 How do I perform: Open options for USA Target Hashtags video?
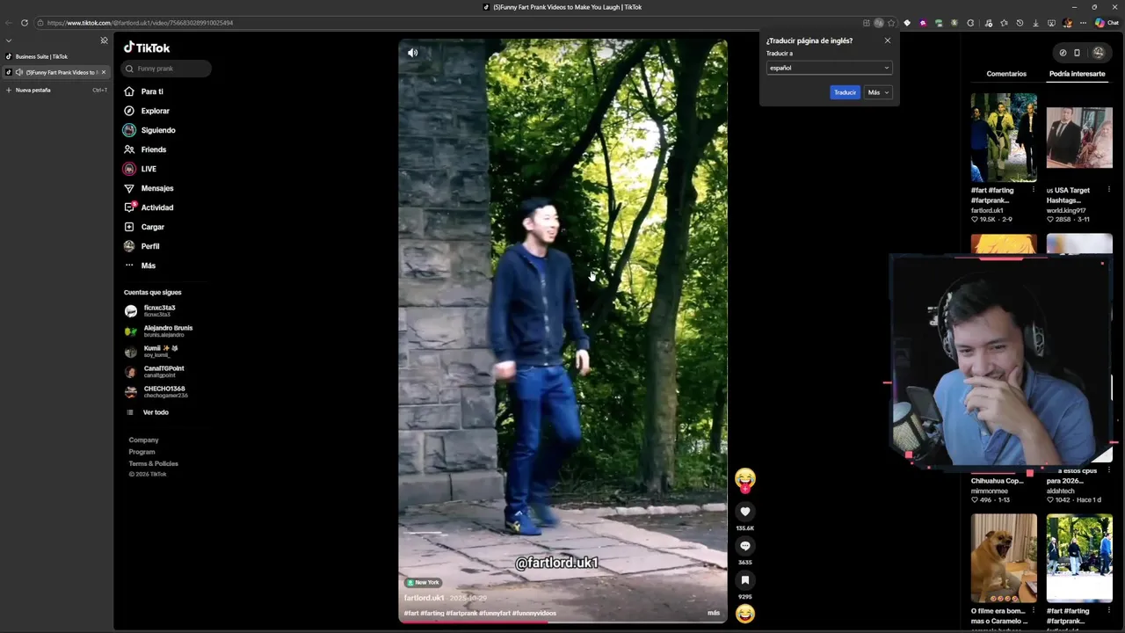(x=1109, y=190)
